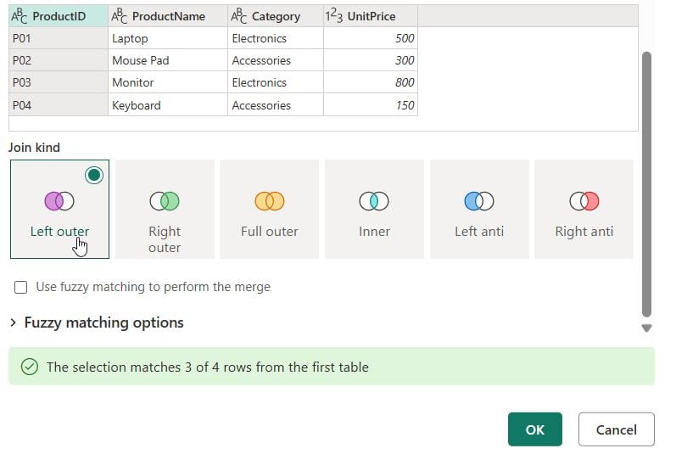The image size is (676, 460).
Task: Click the teal Venn icon for Inner
Action: (374, 201)
